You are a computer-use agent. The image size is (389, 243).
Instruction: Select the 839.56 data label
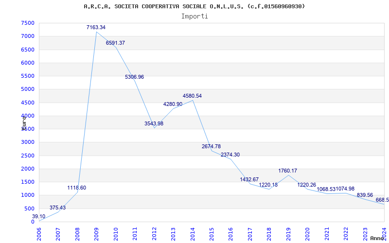(x=365, y=195)
